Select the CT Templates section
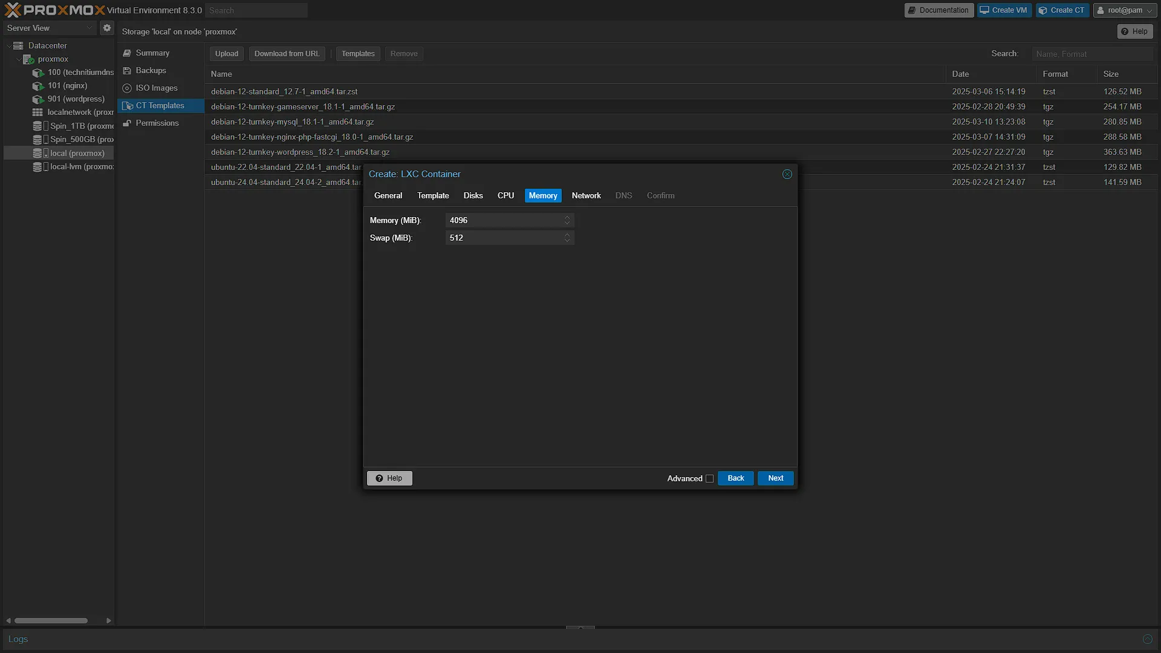This screenshot has height=653, width=1161. click(x=160, y=106)
